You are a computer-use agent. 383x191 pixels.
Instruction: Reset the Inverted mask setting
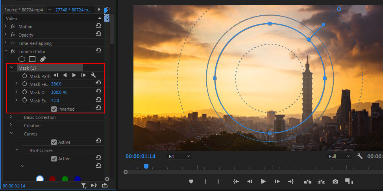98,108
